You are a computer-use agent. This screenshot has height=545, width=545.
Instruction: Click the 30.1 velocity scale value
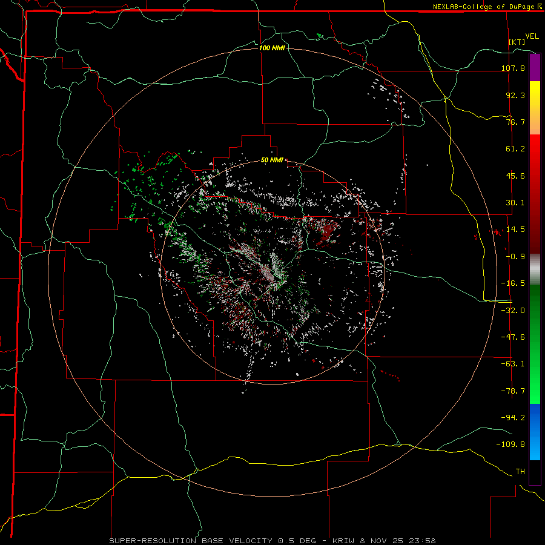[x=515, y=203]
